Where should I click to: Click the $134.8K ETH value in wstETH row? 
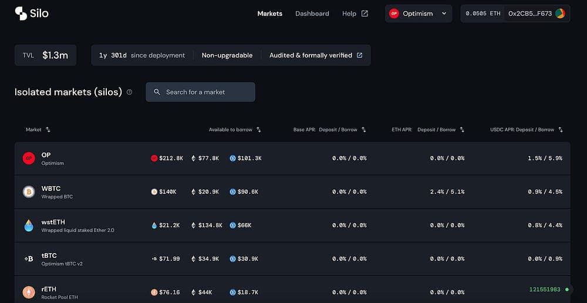click(210, 225)
